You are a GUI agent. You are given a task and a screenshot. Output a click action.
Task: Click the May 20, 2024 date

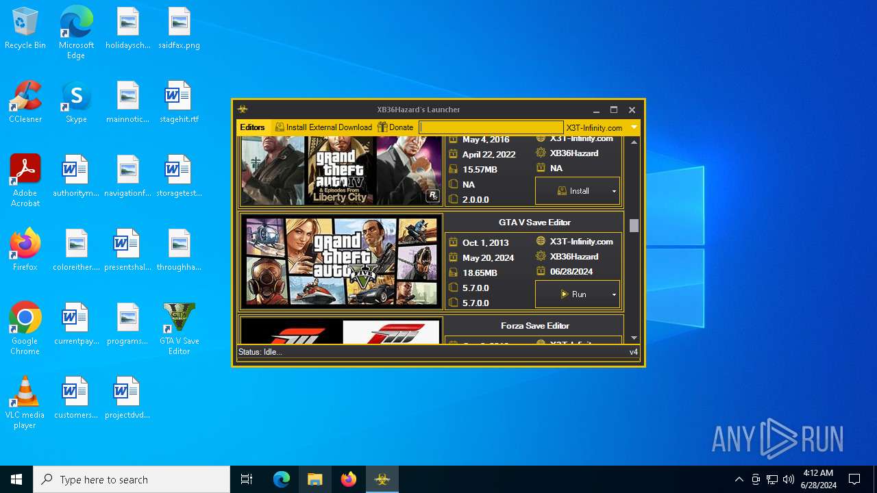pyautogui.click(x=488, y=258)
